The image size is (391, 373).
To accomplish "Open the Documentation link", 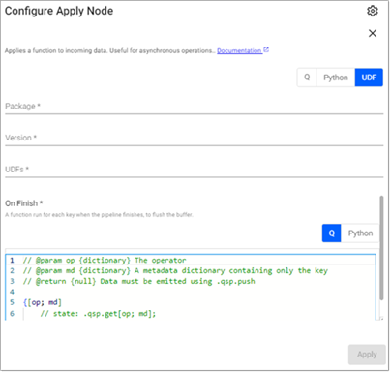I will [x=239, y=50].
